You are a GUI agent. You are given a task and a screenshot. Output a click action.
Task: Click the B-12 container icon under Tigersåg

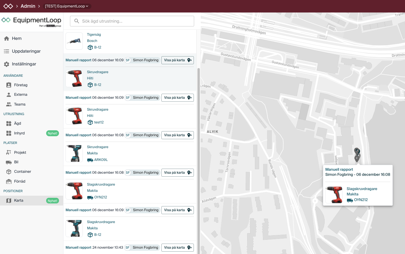point(90,47)
